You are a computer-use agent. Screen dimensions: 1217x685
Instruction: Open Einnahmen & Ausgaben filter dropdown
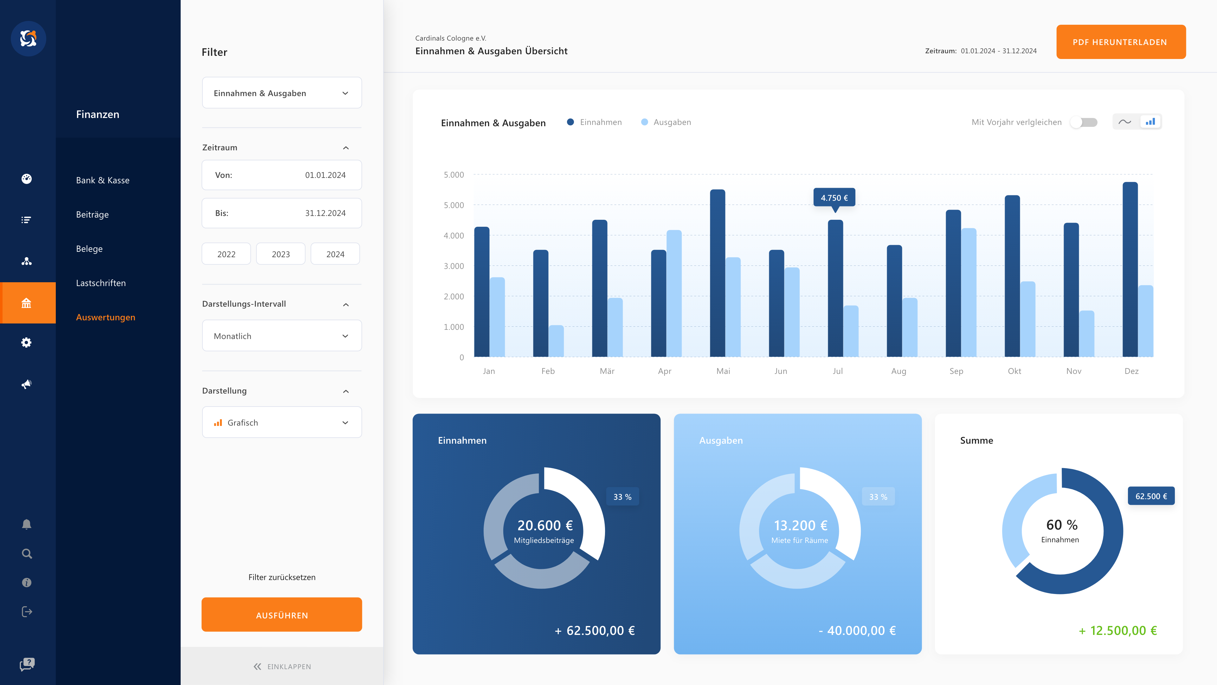tap(281, 93)
